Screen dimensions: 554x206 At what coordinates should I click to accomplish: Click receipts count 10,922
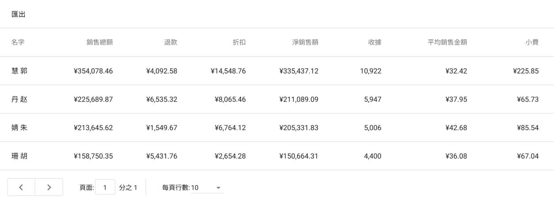coord(371,71)
